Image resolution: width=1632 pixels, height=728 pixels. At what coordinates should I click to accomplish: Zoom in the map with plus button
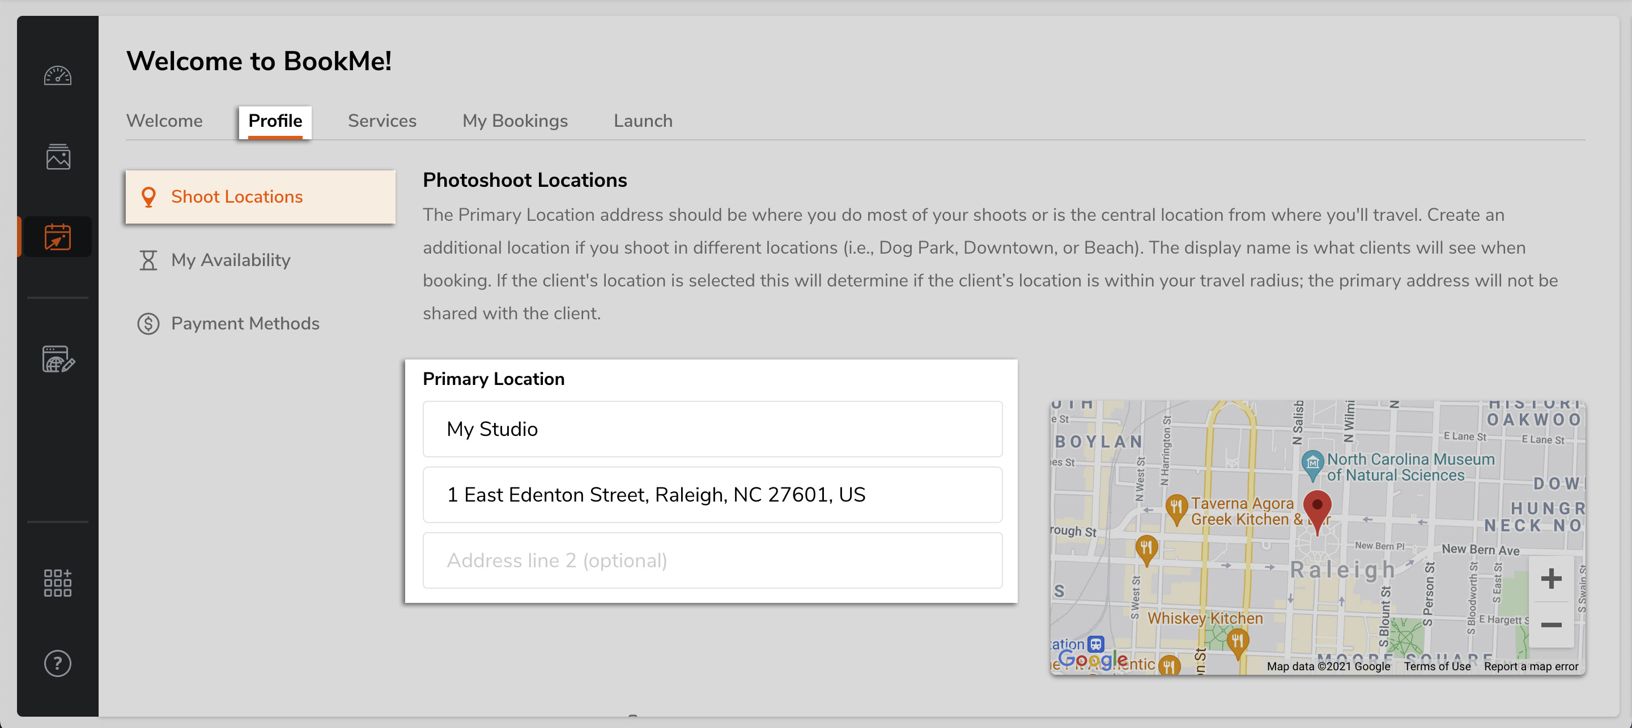pos(1551,579)
